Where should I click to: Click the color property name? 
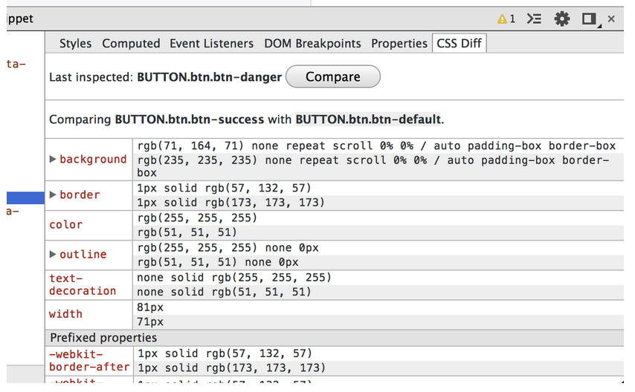pyautogui.click(x=65, y=224)
